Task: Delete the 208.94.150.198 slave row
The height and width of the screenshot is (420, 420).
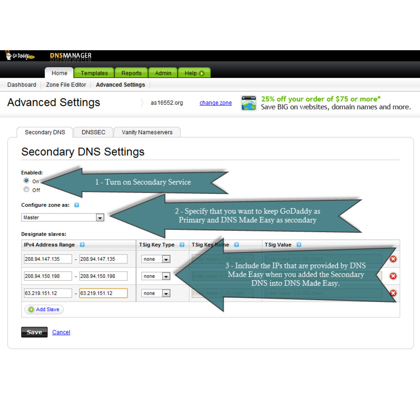Action: coord(393,276)
